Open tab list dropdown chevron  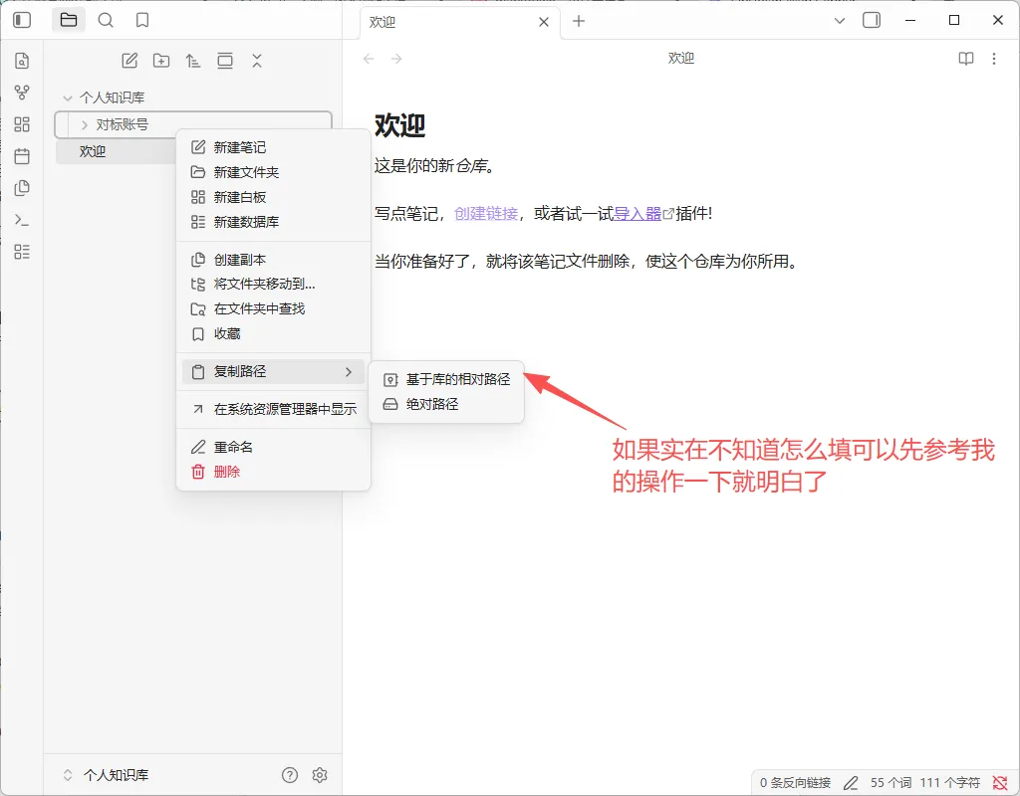point(840,21)
